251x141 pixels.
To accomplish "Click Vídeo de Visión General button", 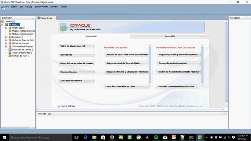I will pyautogui.click(x=77, y=46).
